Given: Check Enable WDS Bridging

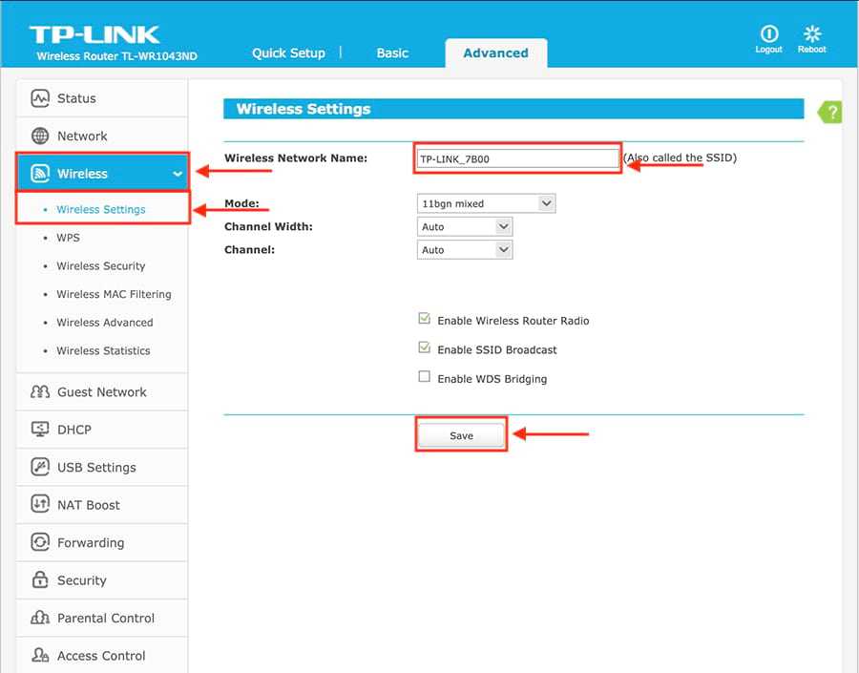Looking at the screenshot, I should coord(424,376).
